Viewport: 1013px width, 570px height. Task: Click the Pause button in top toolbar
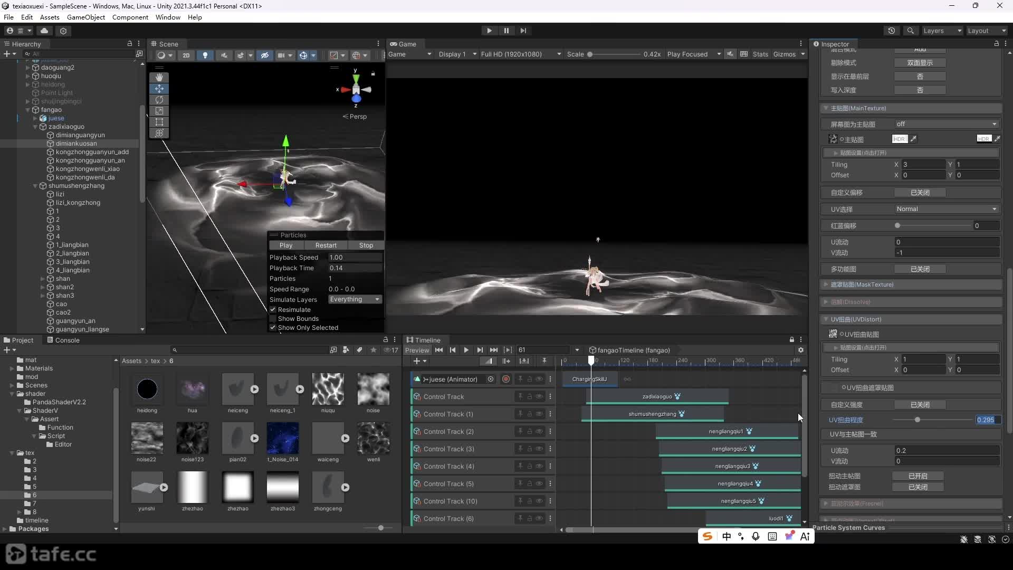pyautogui.click(x=506, y=31)
